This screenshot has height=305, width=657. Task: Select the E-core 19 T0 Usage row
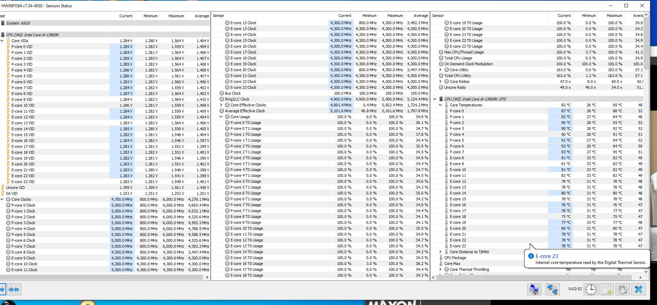tap(537, 23)
